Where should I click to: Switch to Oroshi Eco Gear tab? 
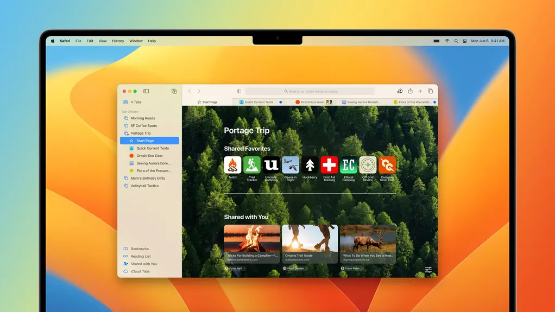click(x=313, y=102)
